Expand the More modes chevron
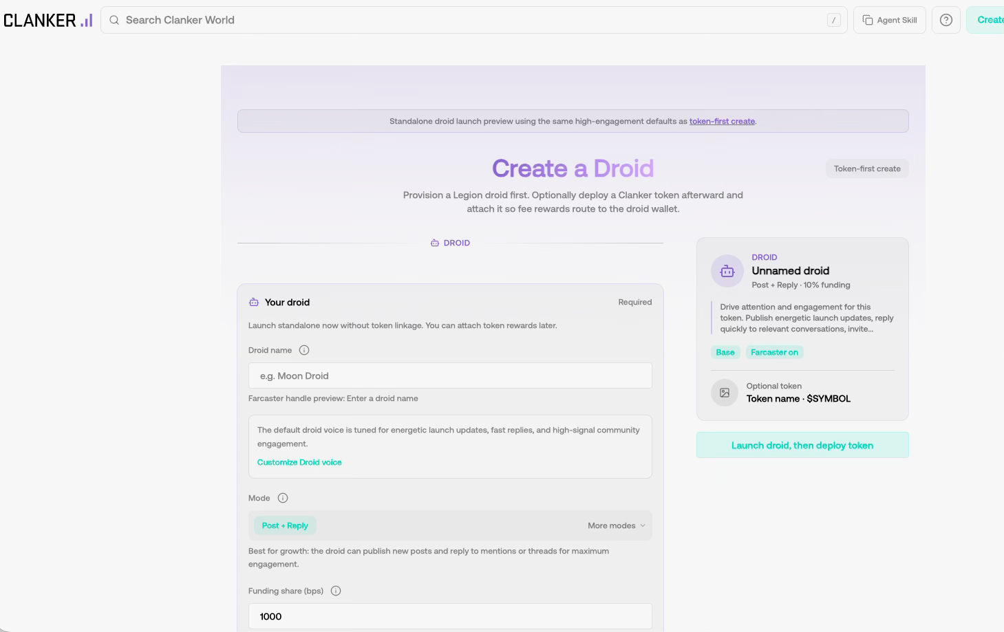Image resolution: width=1004 pixels, height=632 pixels. point(643,525)
